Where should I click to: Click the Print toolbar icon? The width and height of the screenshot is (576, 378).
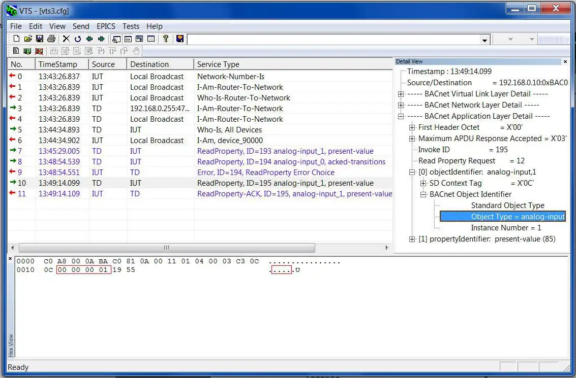(x=51, y=39)
